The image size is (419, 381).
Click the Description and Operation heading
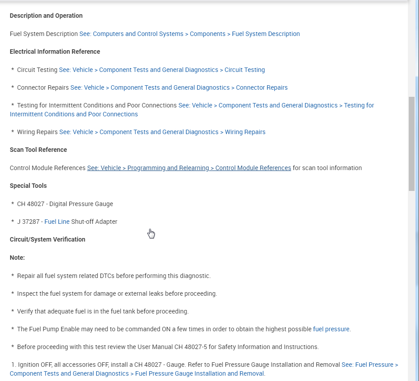(46, 16)
